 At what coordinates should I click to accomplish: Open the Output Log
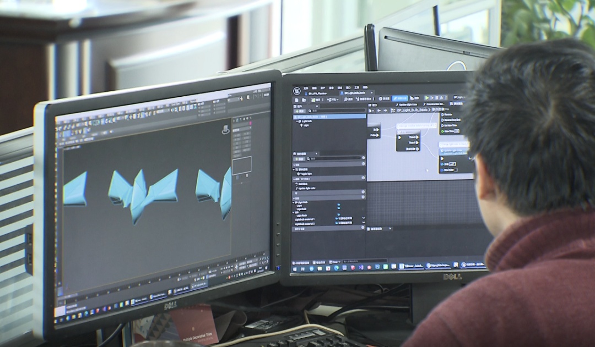(x=319, y=262)
